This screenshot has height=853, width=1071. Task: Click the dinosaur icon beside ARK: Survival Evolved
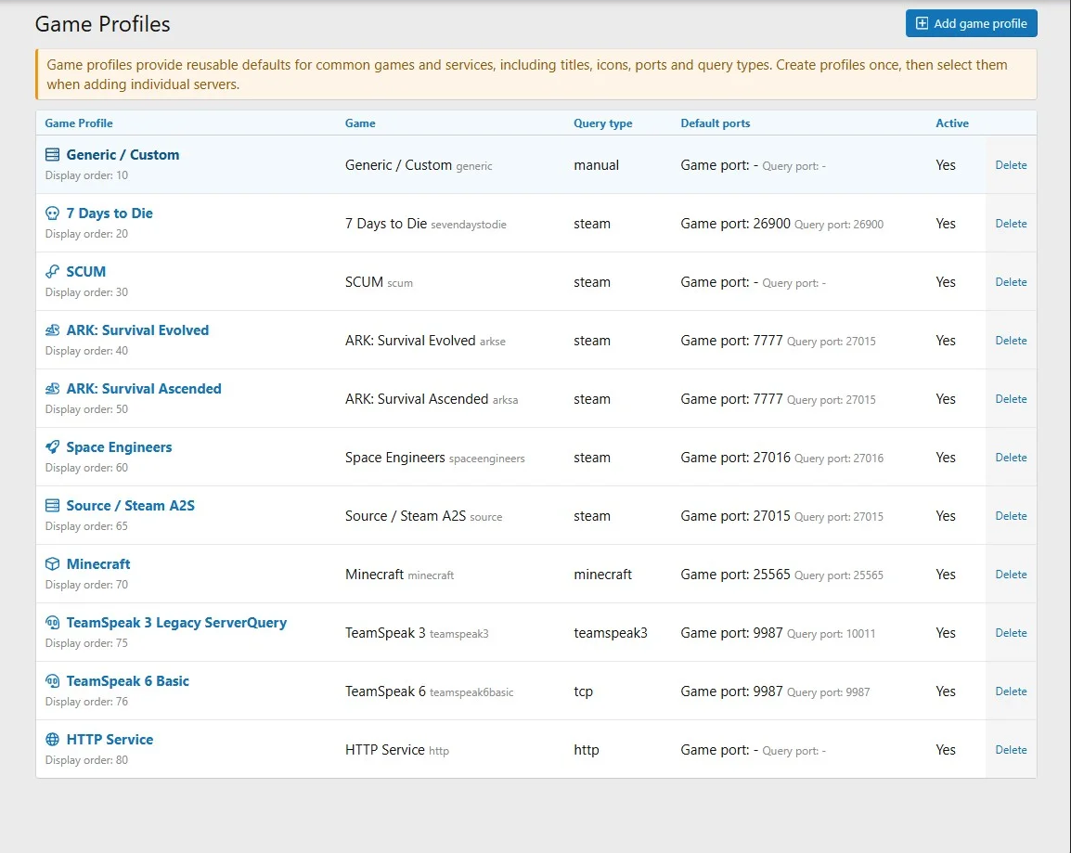(x=52, y=330)
